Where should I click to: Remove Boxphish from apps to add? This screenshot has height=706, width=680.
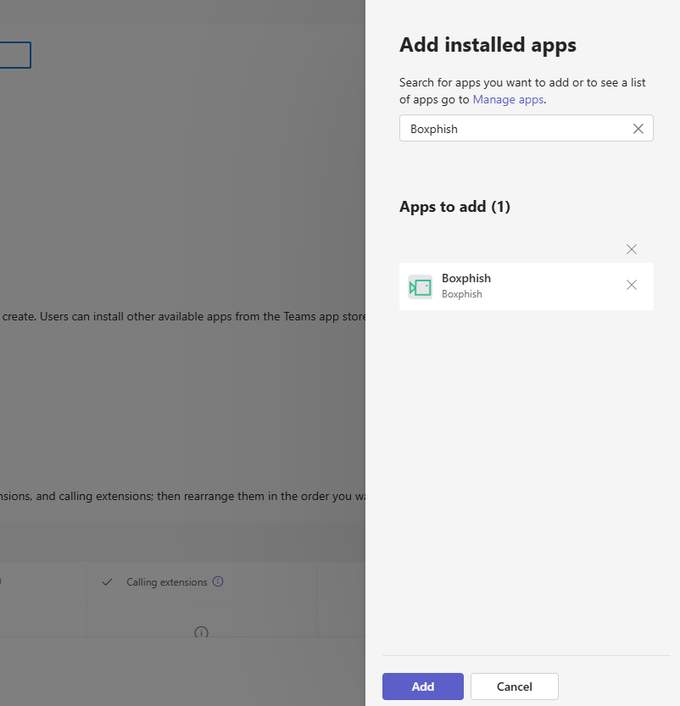(632, 285)
